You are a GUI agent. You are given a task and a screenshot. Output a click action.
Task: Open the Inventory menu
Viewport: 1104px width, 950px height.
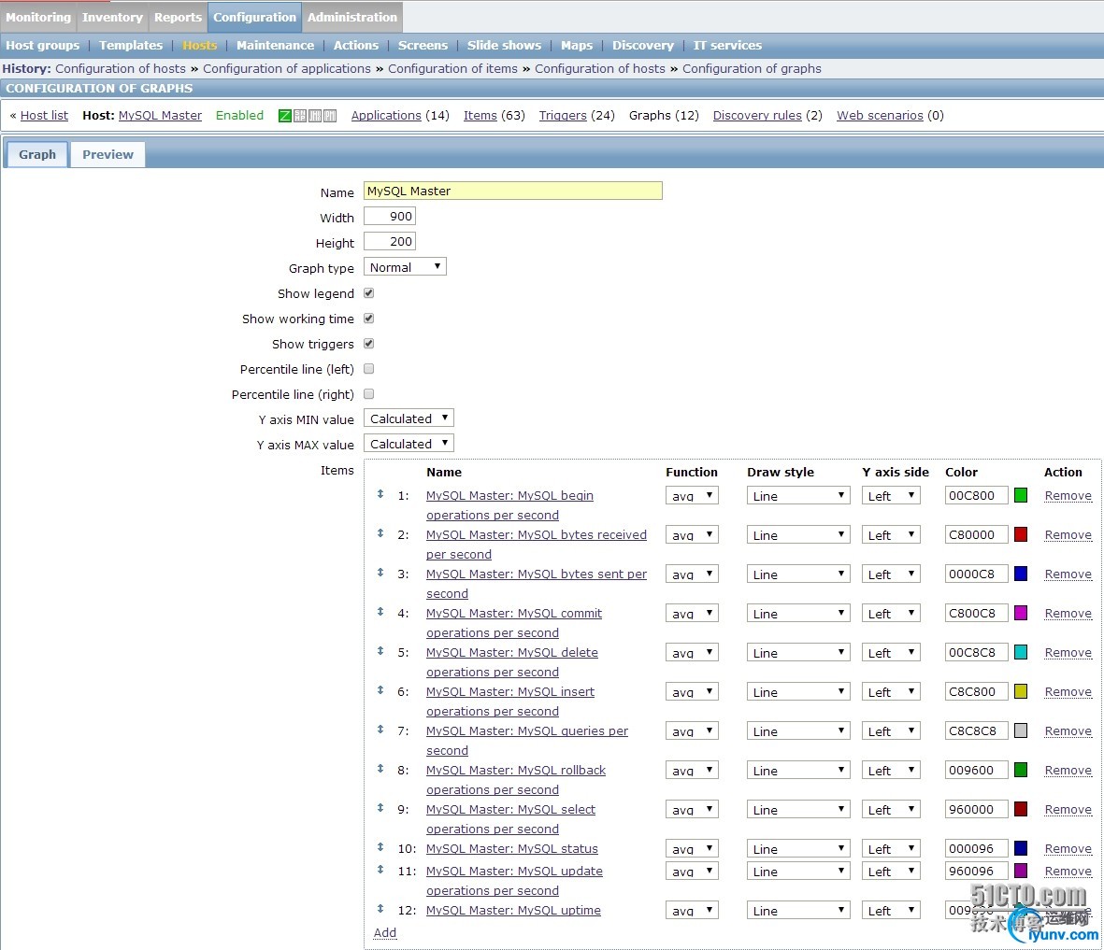coord(112,17)
